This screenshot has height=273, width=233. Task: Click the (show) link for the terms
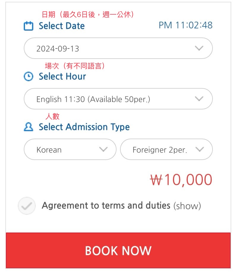point(187,206)
